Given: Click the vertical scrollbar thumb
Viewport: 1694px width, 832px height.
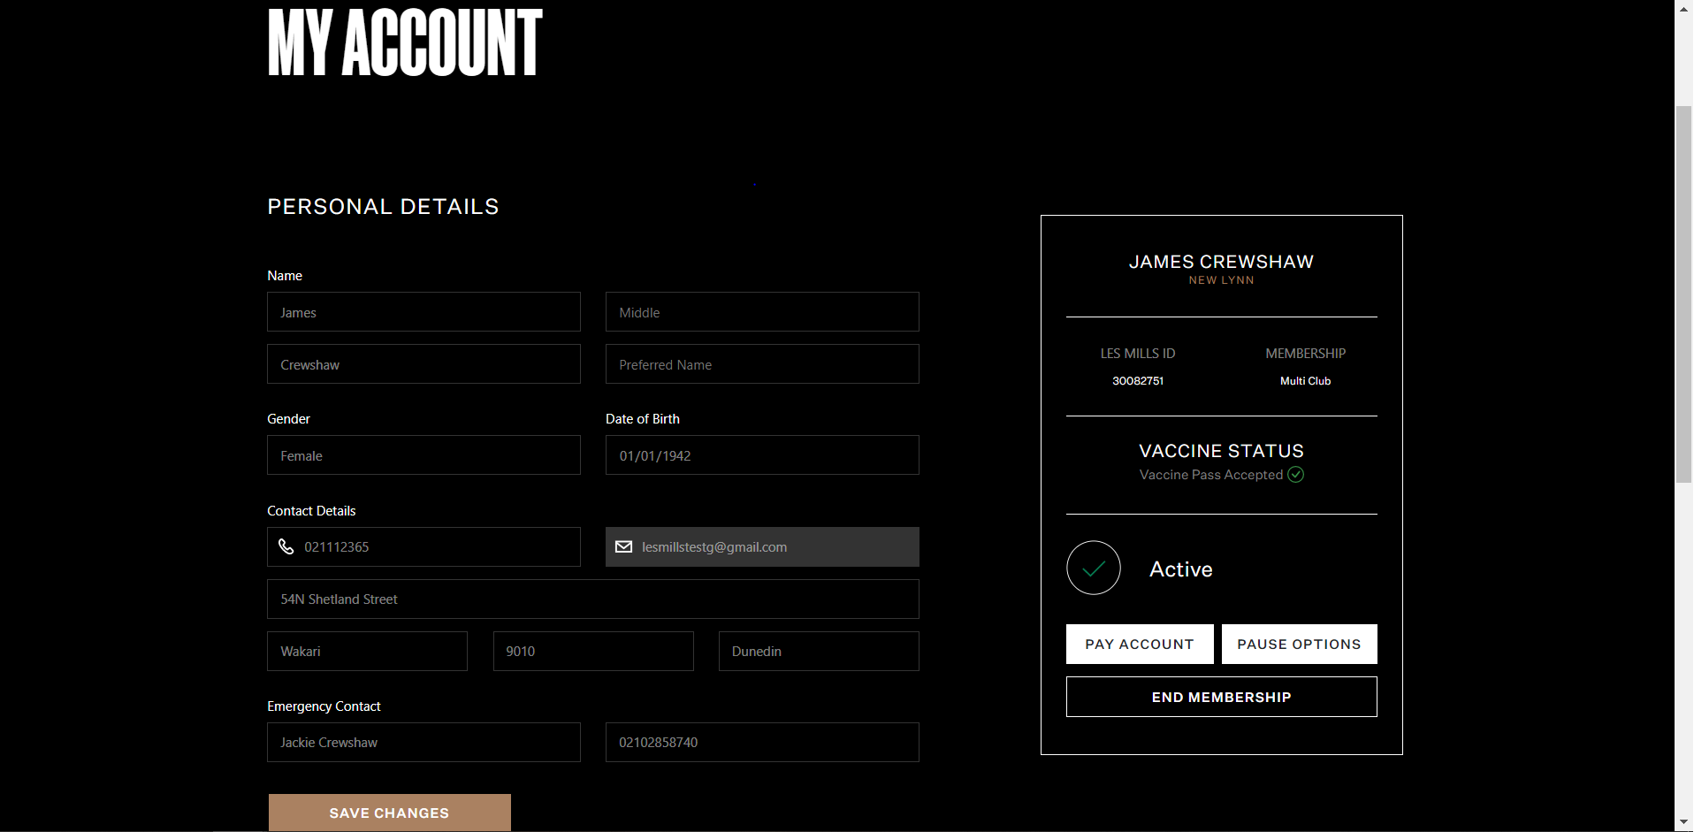Looking at the screenshot, I should (x=1684, y=294).
